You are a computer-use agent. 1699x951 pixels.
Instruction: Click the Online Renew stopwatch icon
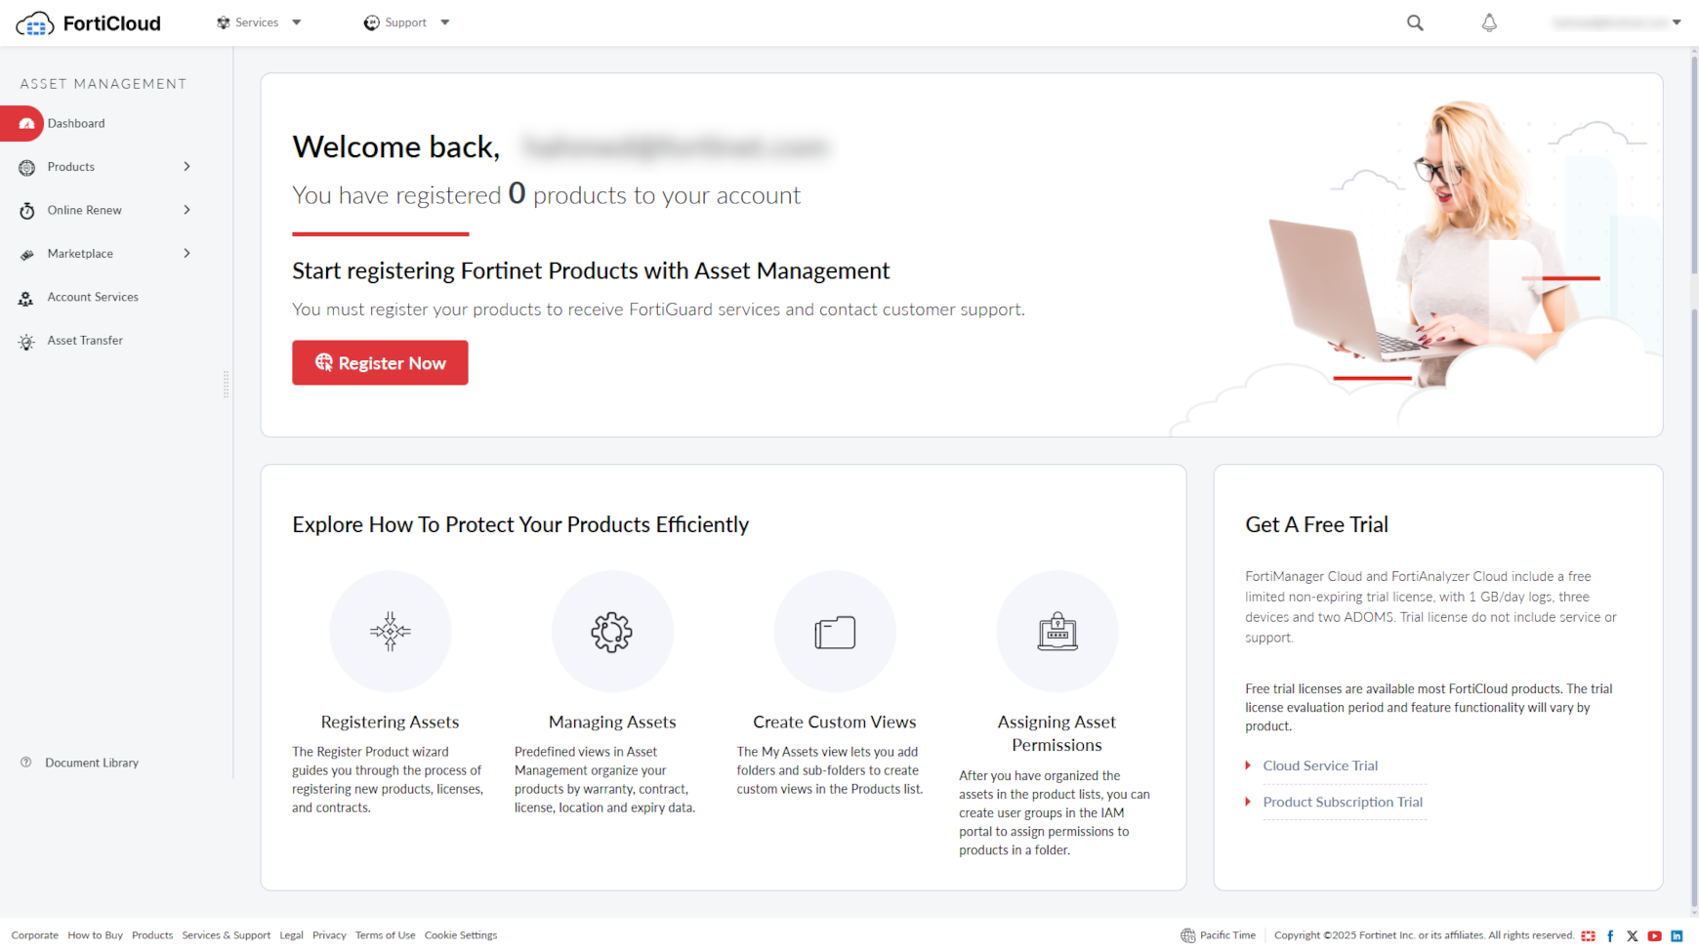coord(26,211)
